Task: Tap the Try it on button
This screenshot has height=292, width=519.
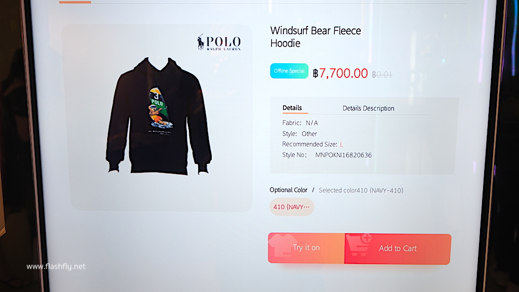Action: (307, 248)
